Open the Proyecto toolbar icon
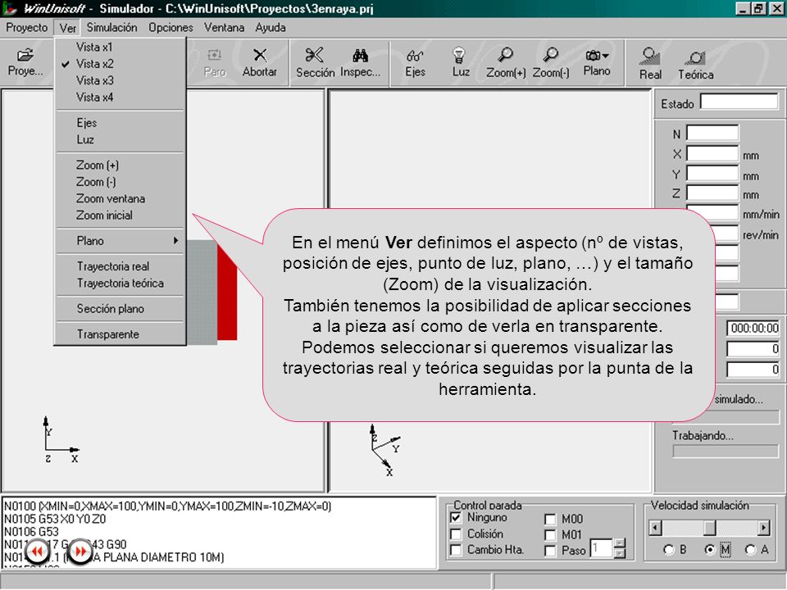The width and height of the screenshot is (787, 590). click(25, 62)
